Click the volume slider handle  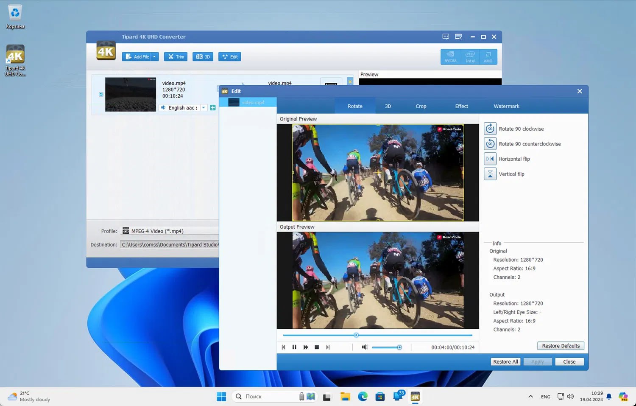point(399,347)
